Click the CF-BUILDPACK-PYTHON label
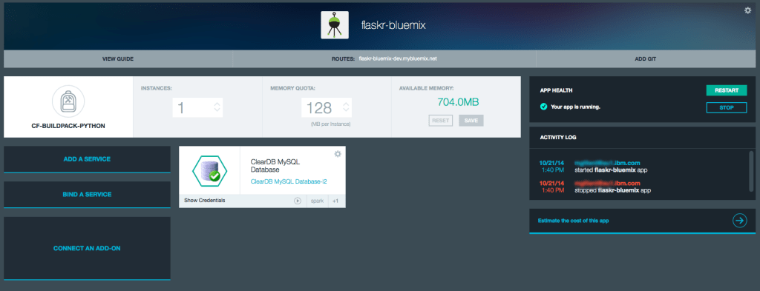760x291 pixels. pos(68,126)
